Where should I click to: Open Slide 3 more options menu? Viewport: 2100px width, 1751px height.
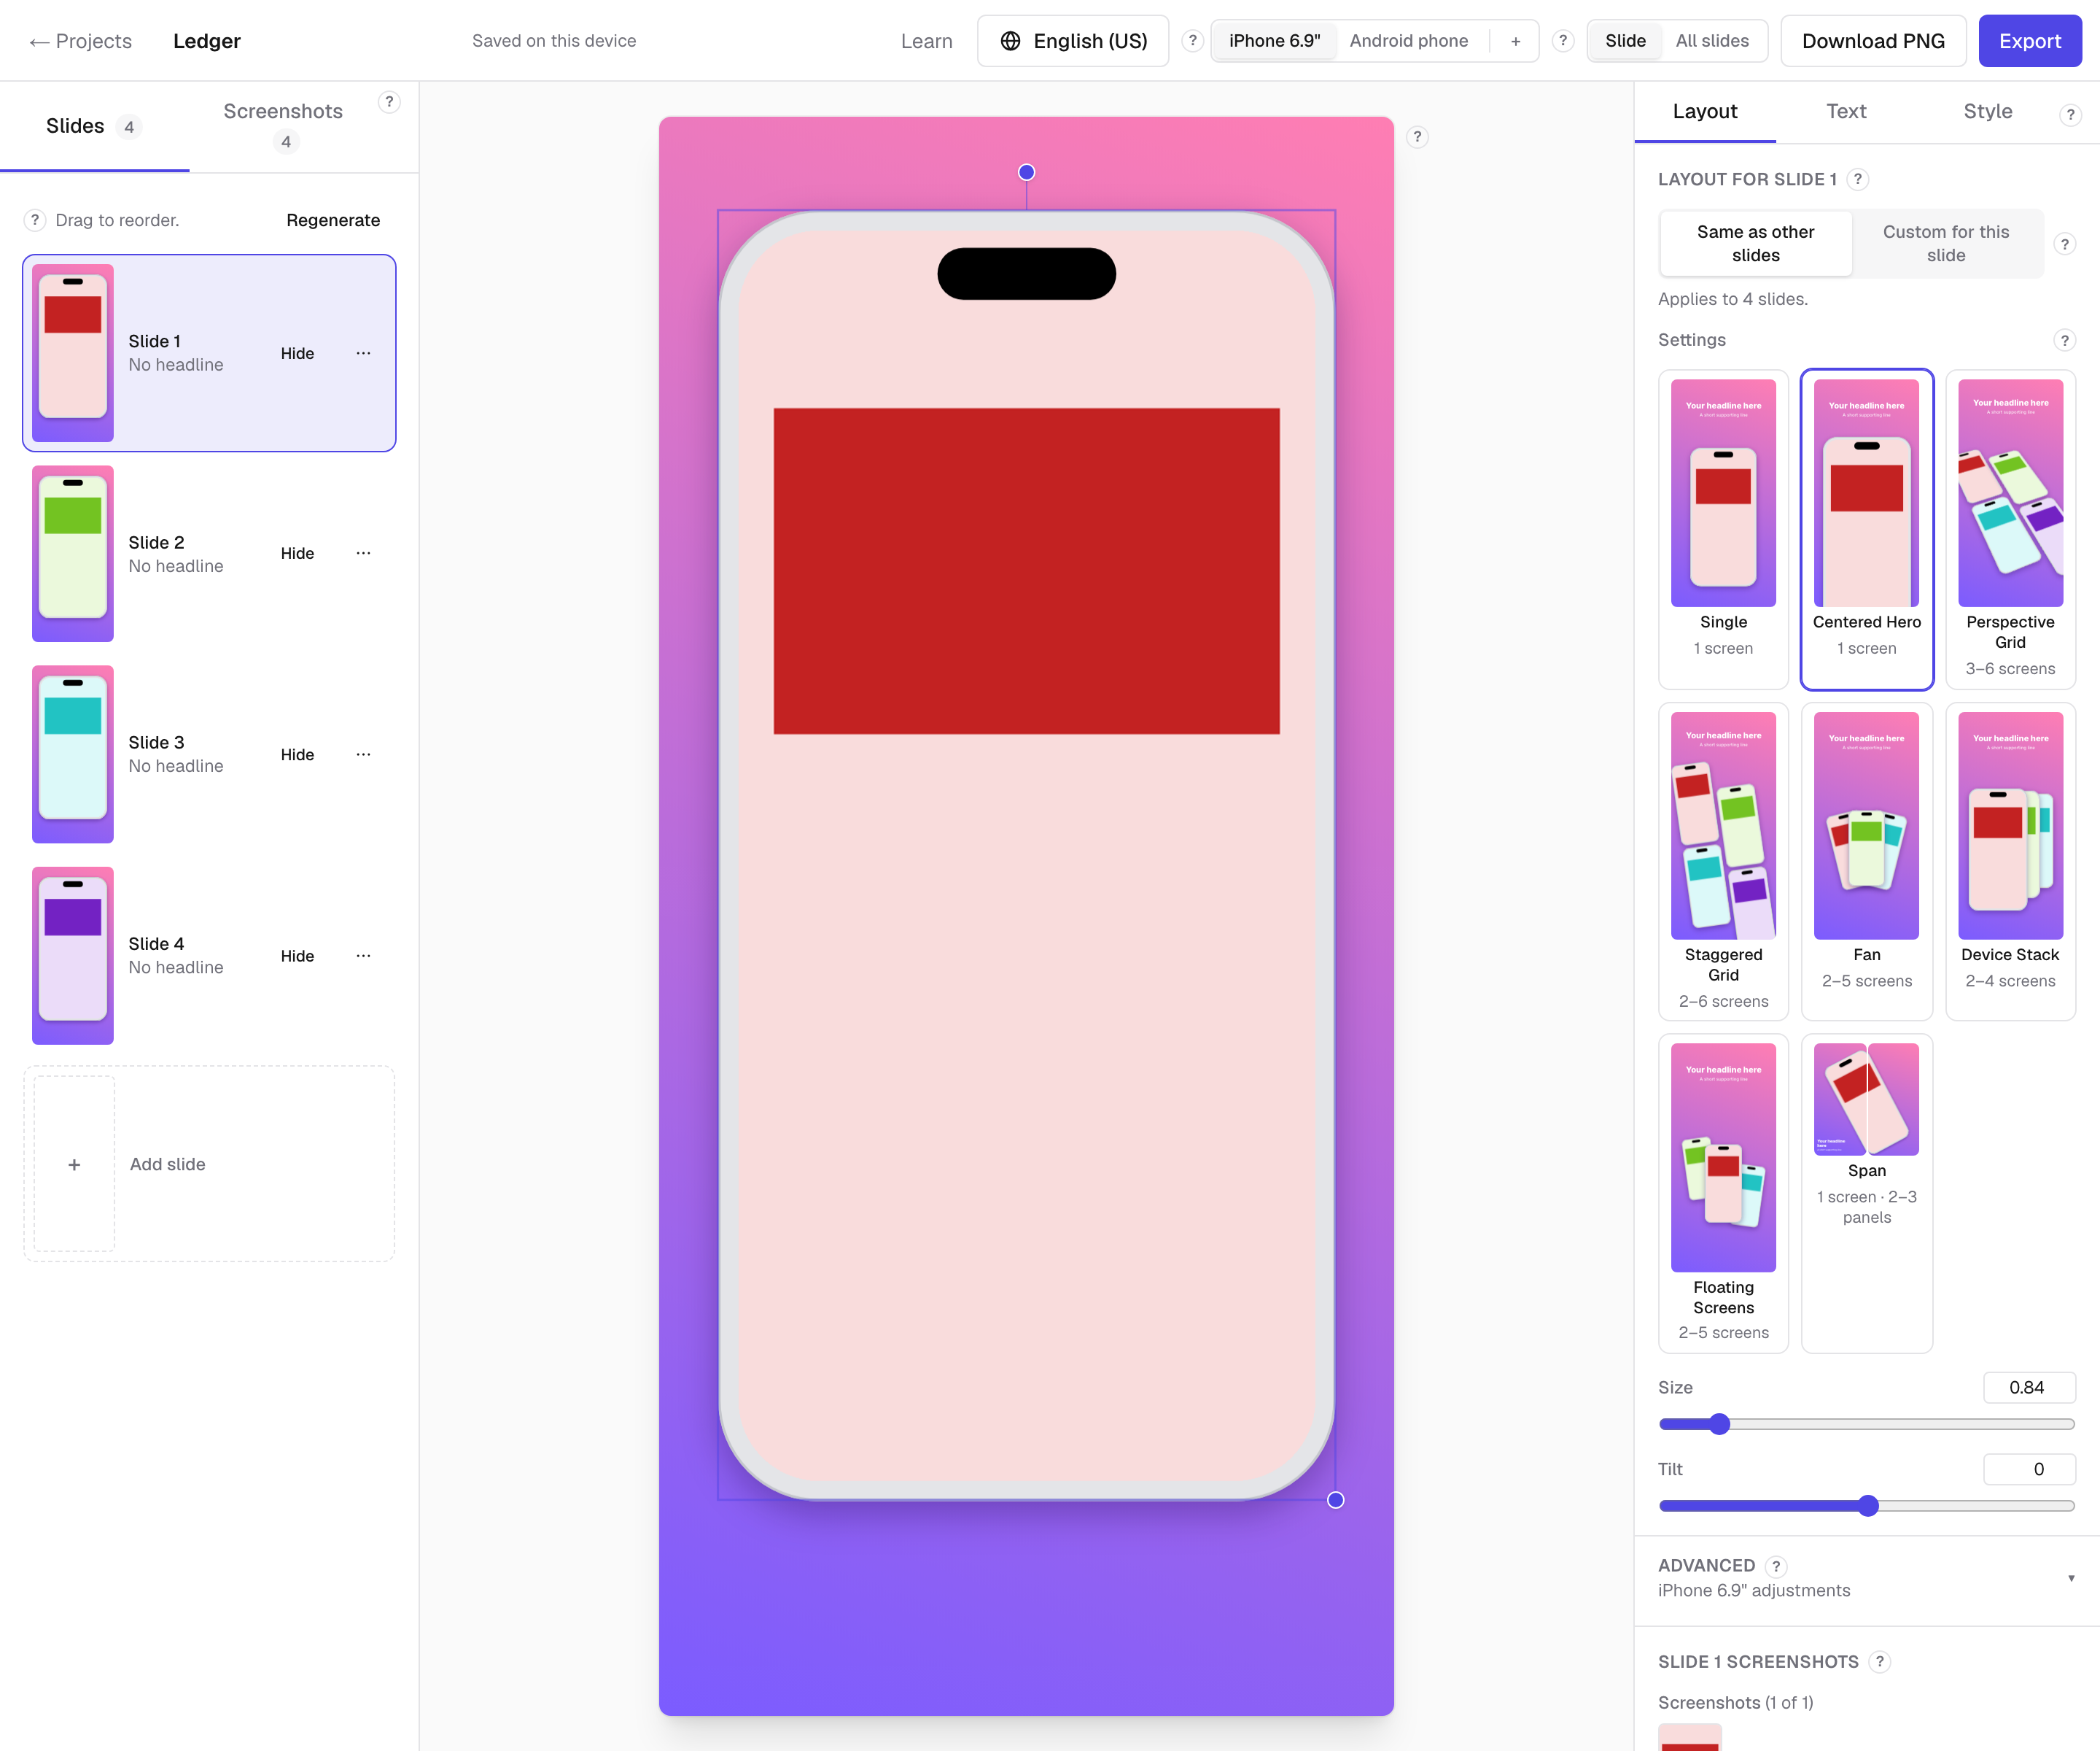pos(363,754)
